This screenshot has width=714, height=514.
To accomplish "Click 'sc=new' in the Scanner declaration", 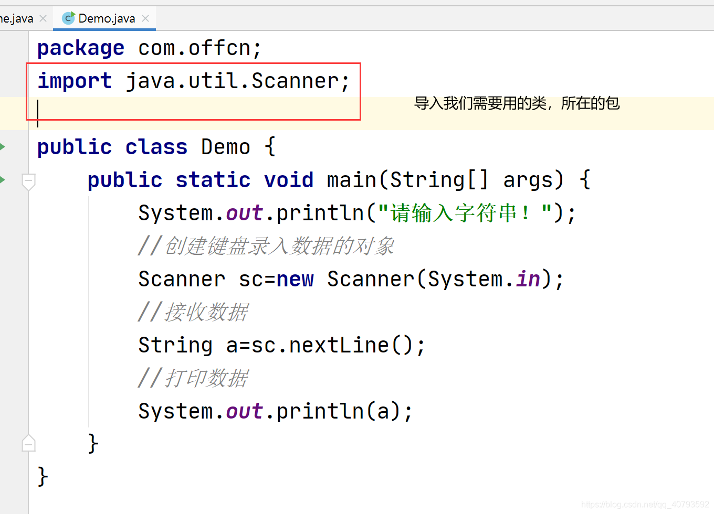I will point(276,280).
